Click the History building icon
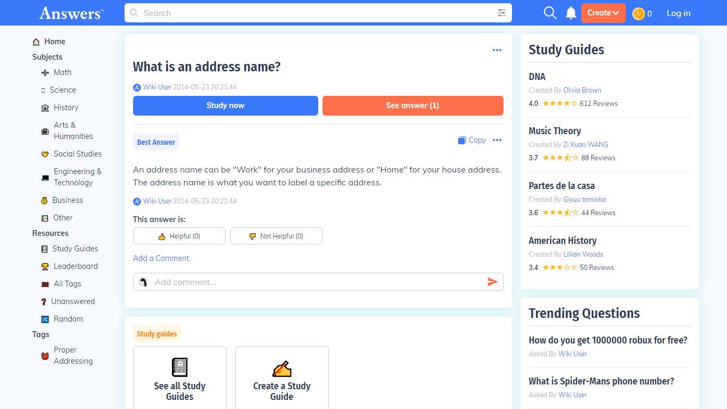 tap(45, 108)
